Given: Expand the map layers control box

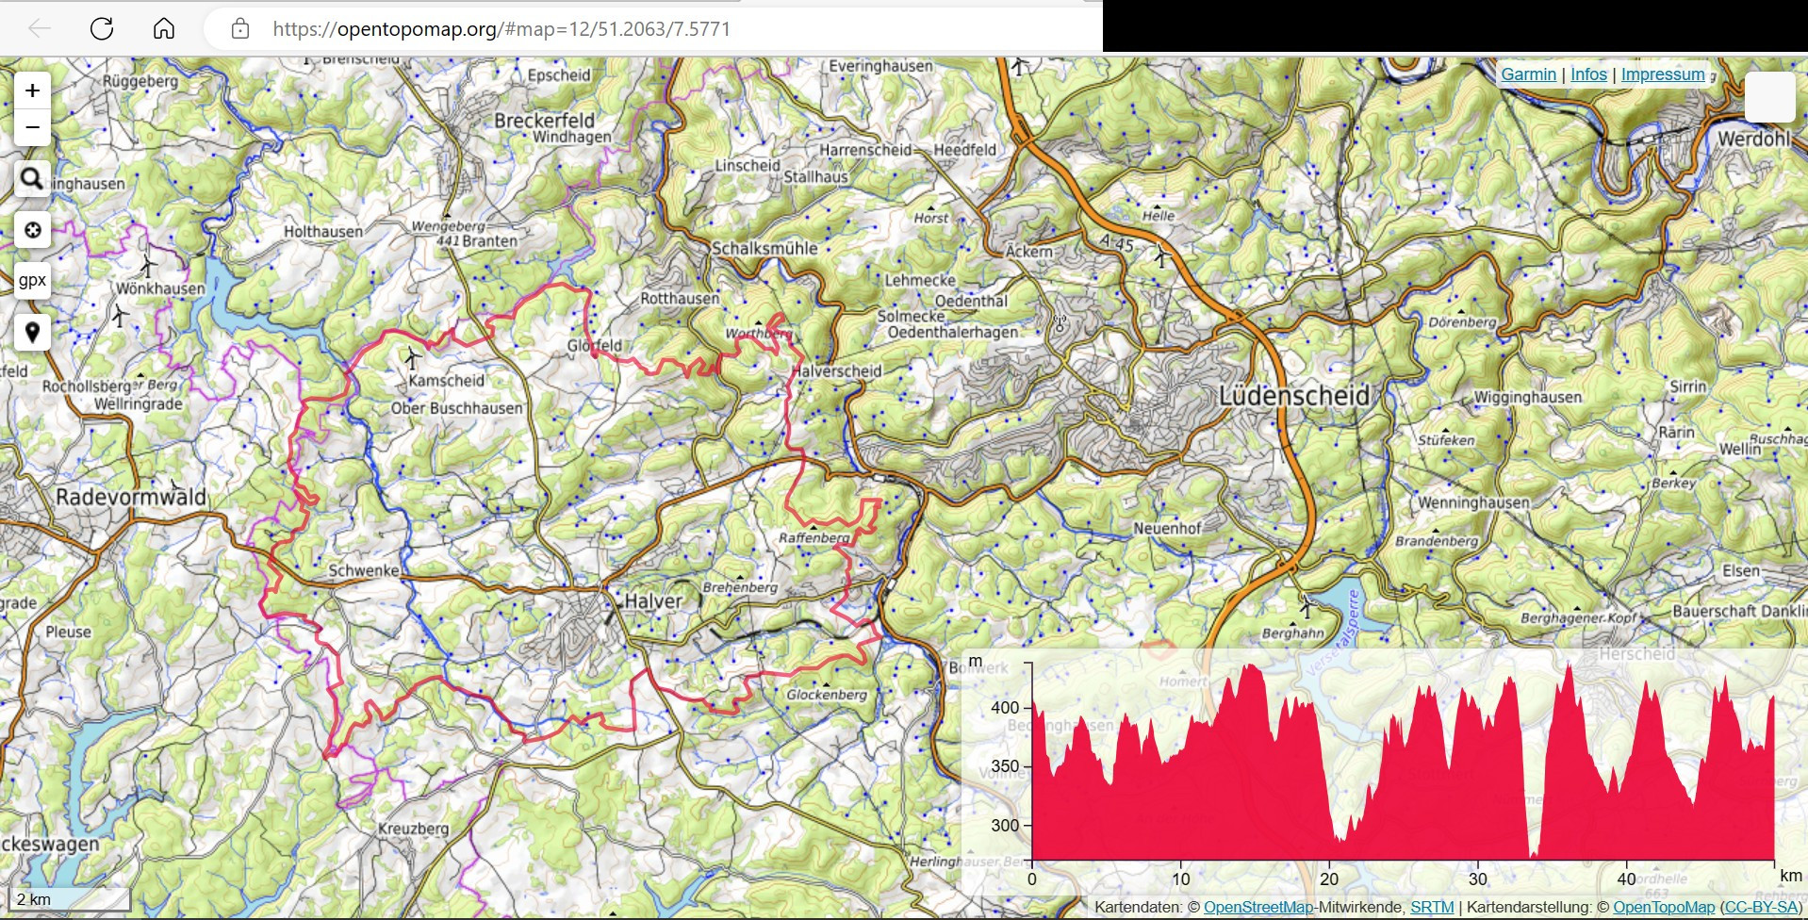Looking at the screenshot, I should (1769, 97).
